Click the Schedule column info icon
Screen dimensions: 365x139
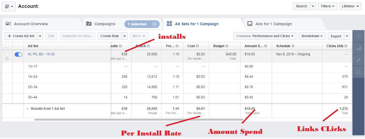[x=293, y=46]
